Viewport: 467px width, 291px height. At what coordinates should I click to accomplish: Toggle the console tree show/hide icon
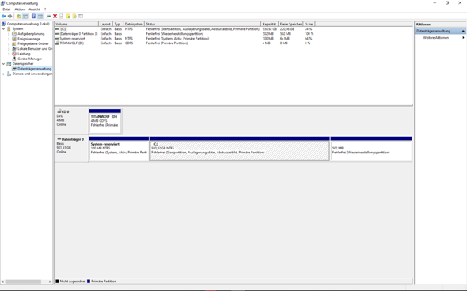[25, 16]
